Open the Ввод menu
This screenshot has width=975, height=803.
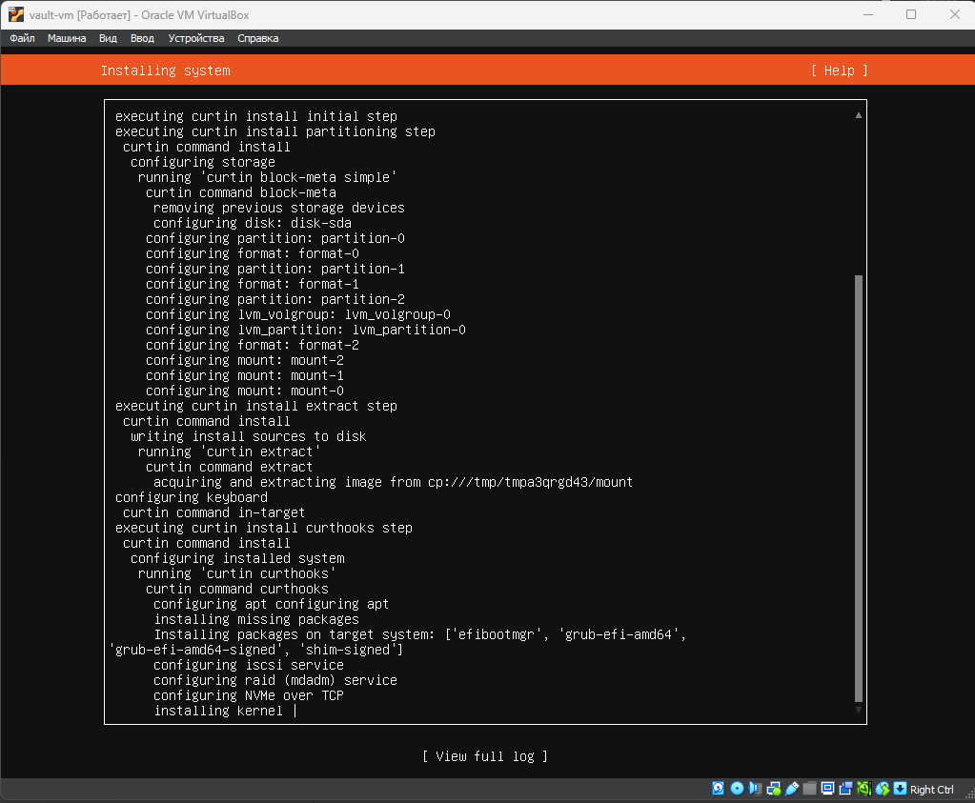142,38
